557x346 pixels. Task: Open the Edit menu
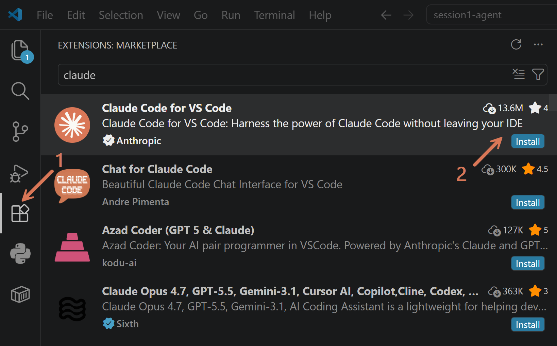pyautogui.click(x=76, y=15)
